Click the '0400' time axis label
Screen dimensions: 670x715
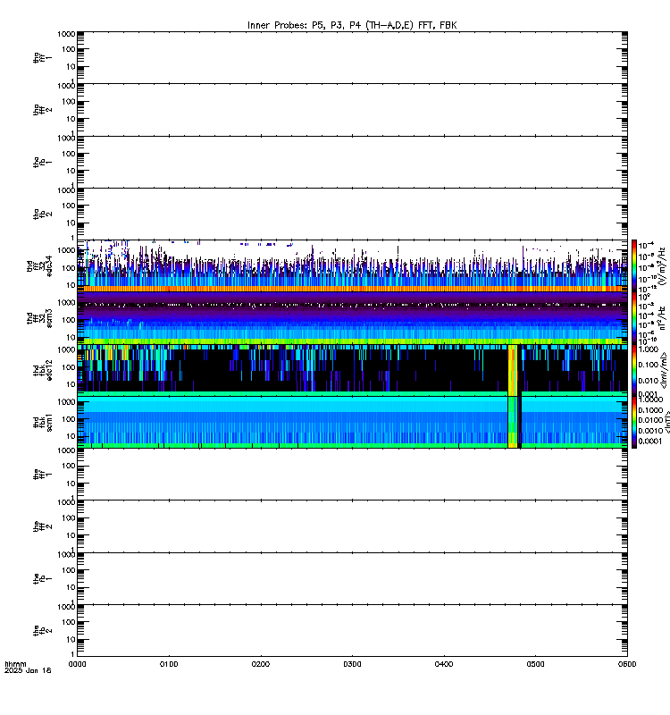(x=443, y=664)
